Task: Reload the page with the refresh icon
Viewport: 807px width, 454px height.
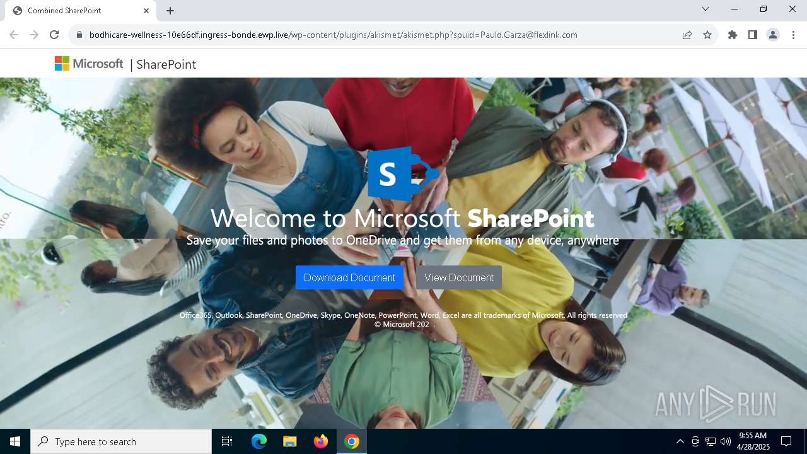Action: 54,35
